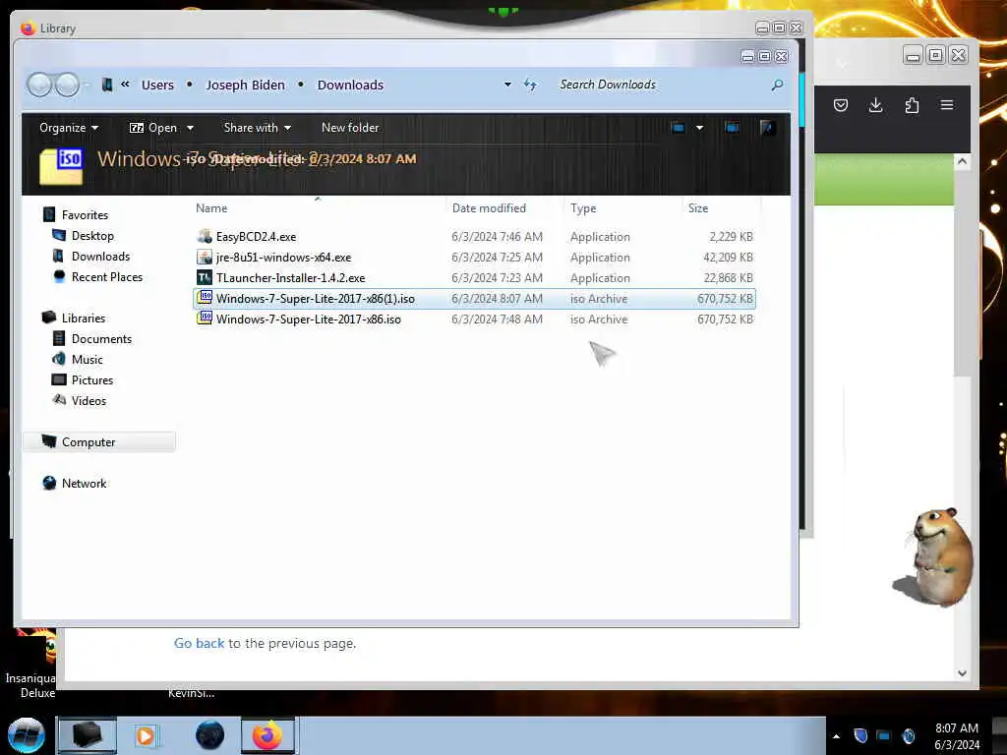Select Downloads in navigation pane
Screen dimensions: 1007x755
101,257
